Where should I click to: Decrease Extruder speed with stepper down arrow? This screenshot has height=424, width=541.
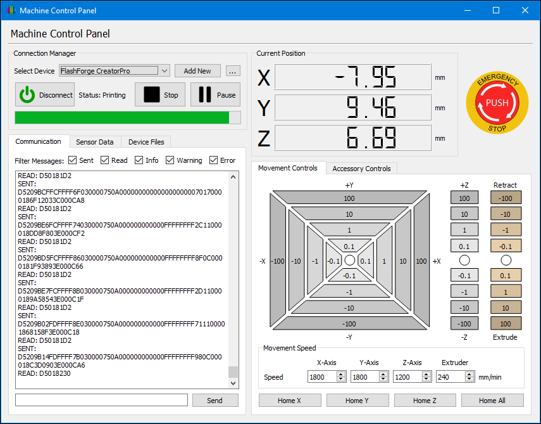point(469,379)
